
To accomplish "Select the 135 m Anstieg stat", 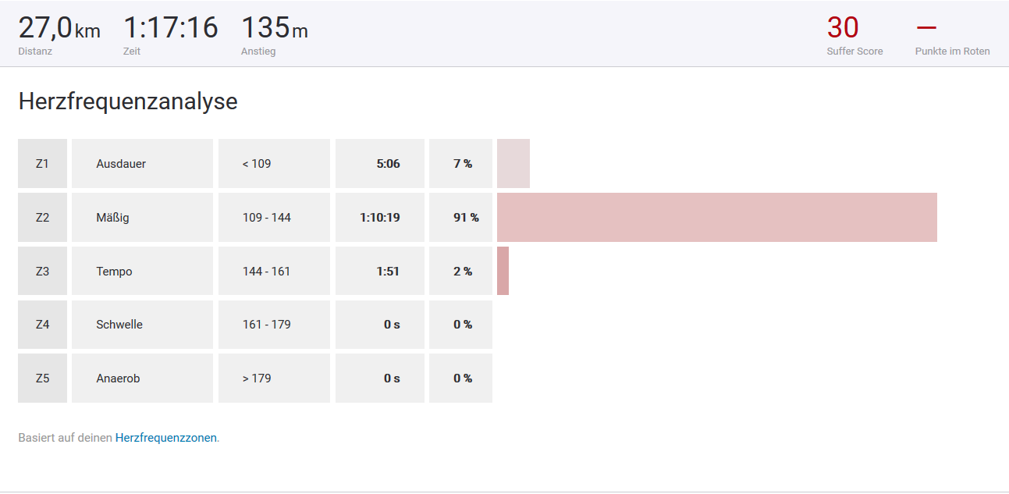I will tap(274, 29).
